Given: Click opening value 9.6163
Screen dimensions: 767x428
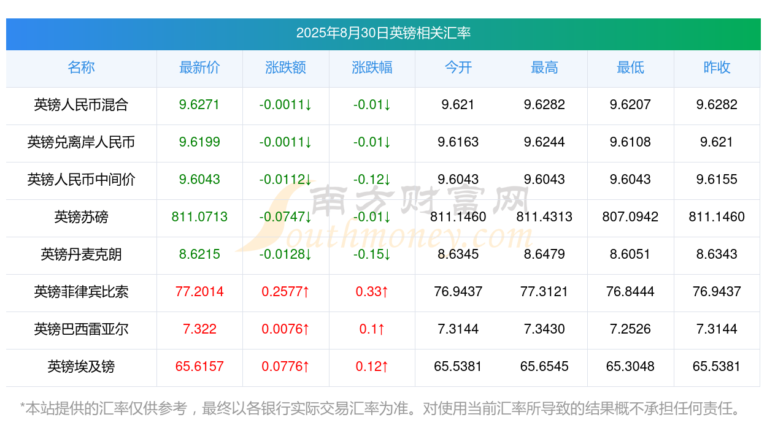Looking at the screenshot, I should [458, 142].
